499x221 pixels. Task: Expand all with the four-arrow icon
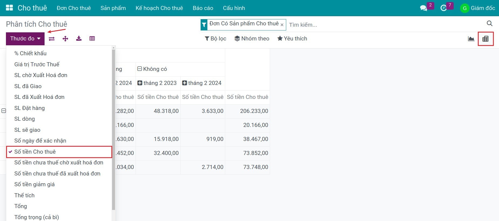coord(65,39)
